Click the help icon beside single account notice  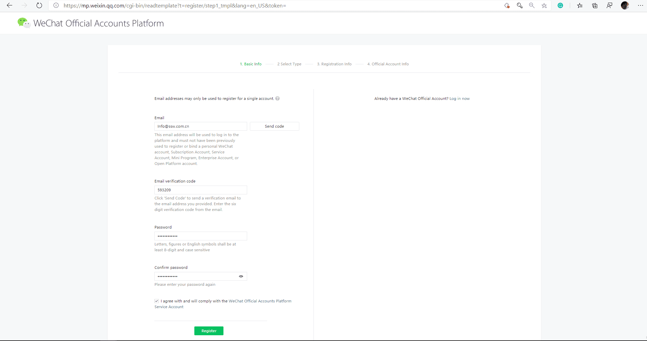tap(278, 99)
